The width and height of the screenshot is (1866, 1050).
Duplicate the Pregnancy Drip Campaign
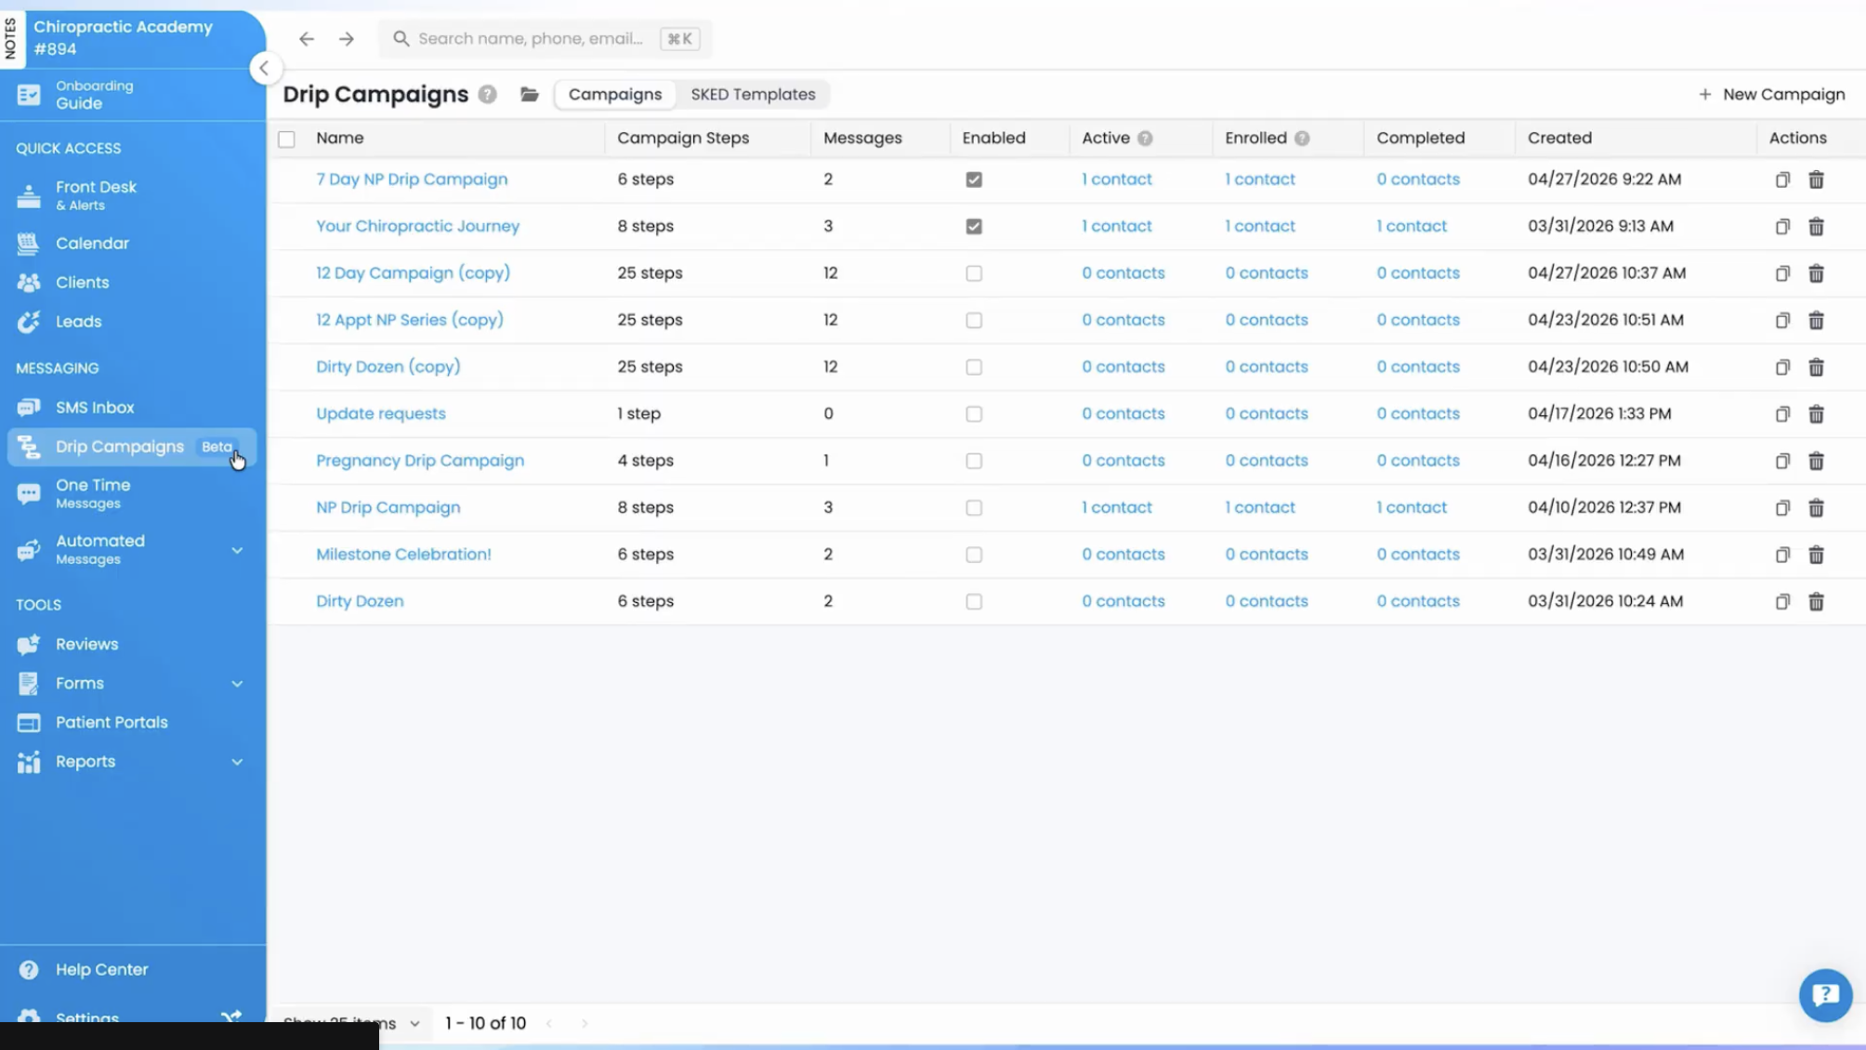(x=1782, y=461)
